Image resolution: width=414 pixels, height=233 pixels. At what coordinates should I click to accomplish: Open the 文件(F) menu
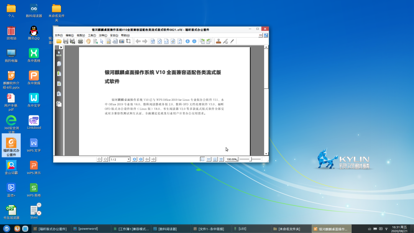click(x=59, y=35)
